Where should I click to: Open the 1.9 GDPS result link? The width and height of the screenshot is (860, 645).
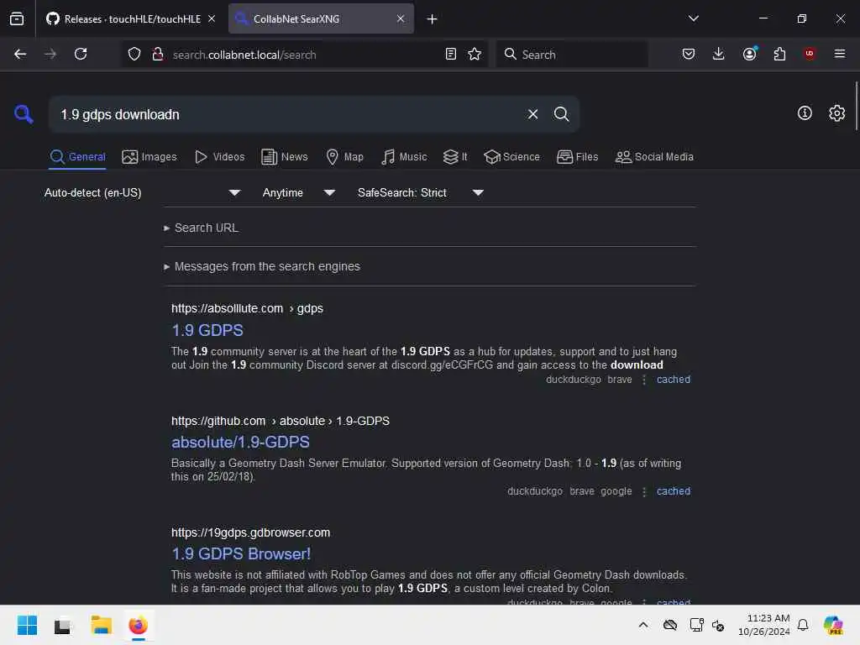click(x=207, y=330)
